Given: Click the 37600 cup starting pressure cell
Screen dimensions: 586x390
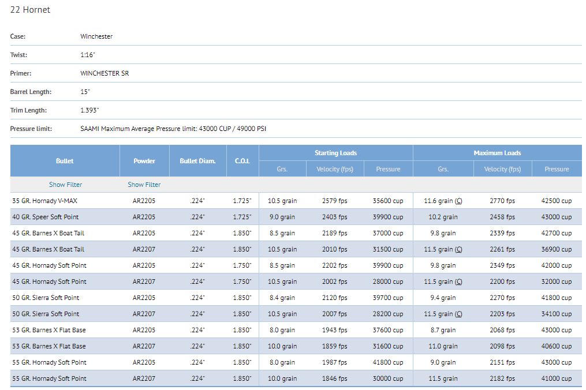Looking at the screenshot, I should (x=388, y=330).
